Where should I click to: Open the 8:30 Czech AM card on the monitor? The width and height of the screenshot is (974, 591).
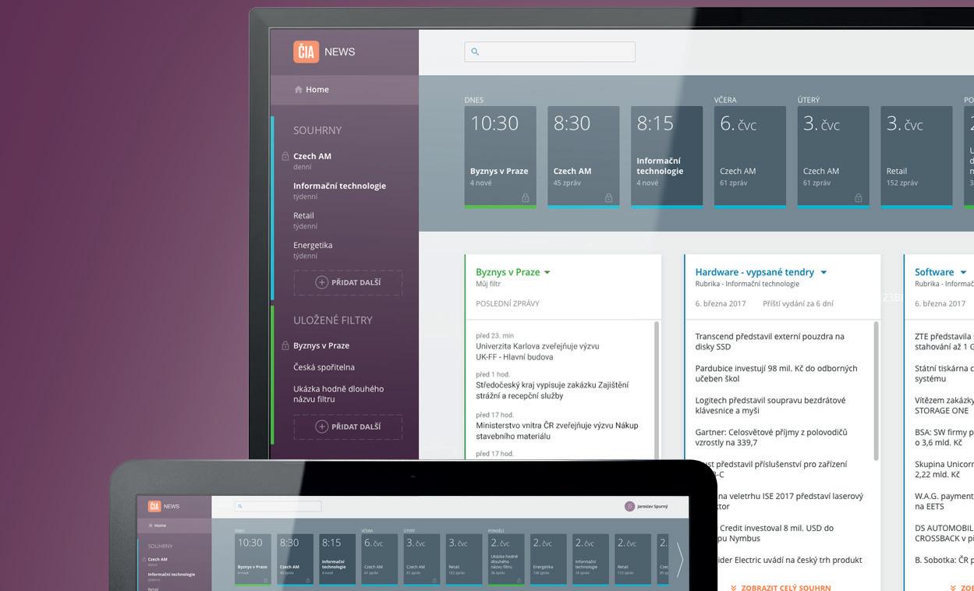pyautogui.click(x=583, y=157)
